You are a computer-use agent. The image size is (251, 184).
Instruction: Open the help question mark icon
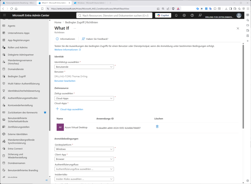[192, 15]
